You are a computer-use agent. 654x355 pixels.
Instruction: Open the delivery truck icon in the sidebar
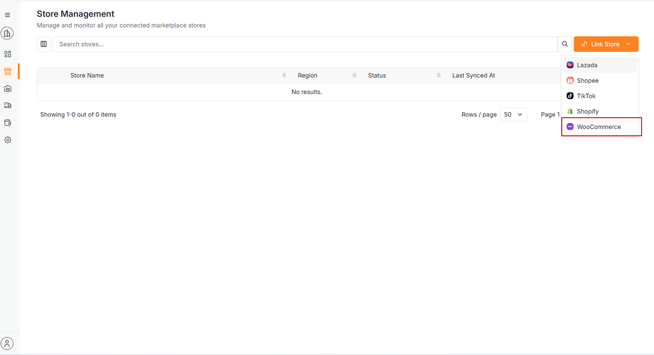click(x=8, y=105)
